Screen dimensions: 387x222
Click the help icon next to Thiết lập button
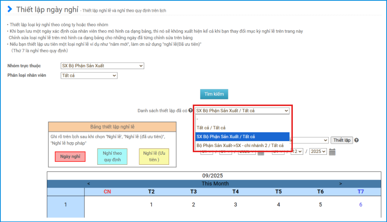pos(356,140)
